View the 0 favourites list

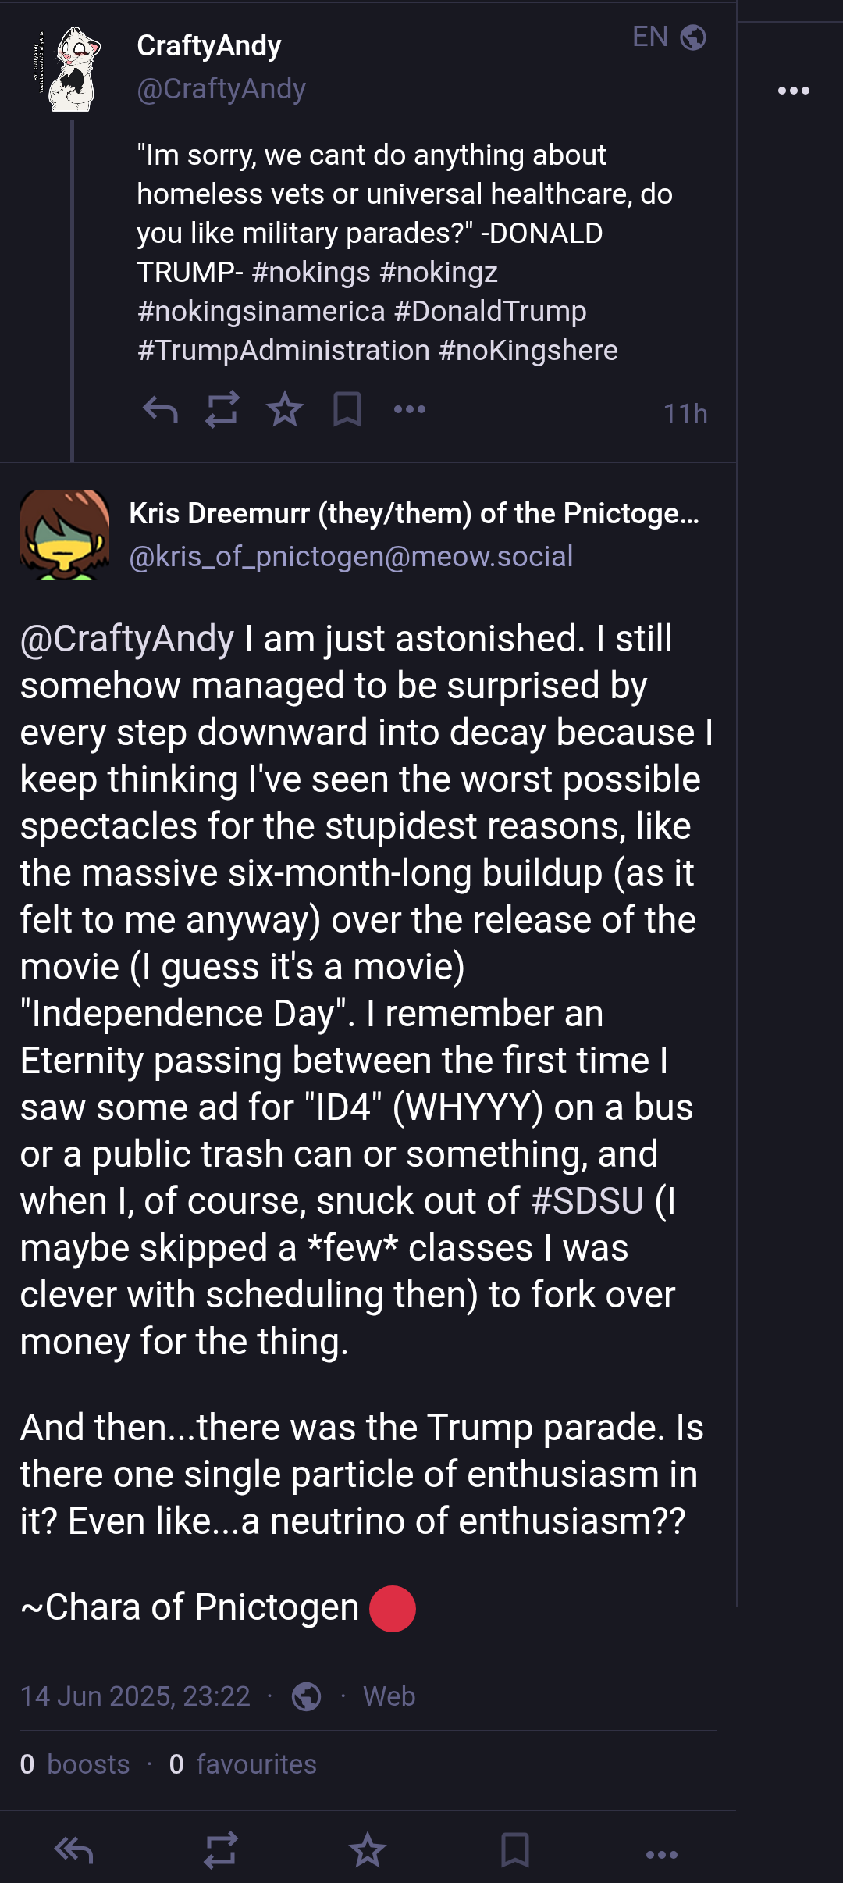tap(243, 1764)
